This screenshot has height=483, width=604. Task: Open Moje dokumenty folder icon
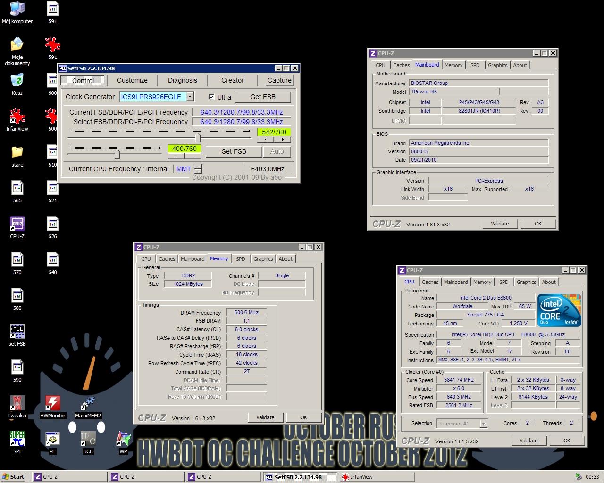17,51
